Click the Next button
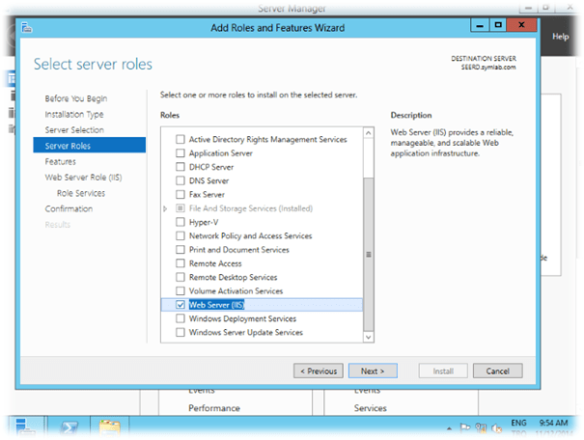Screen dimensions: 584x440 [373, 371]
